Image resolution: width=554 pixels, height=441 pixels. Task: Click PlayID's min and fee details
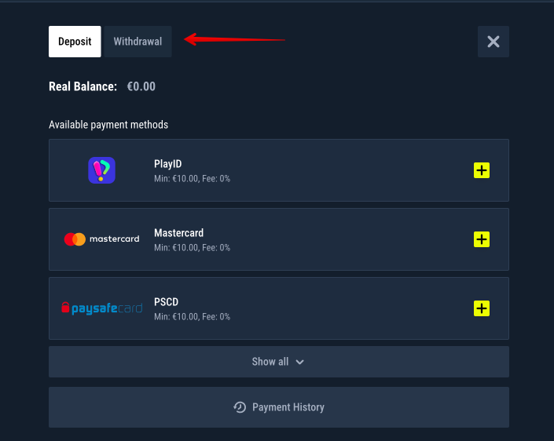click(192, 179)
